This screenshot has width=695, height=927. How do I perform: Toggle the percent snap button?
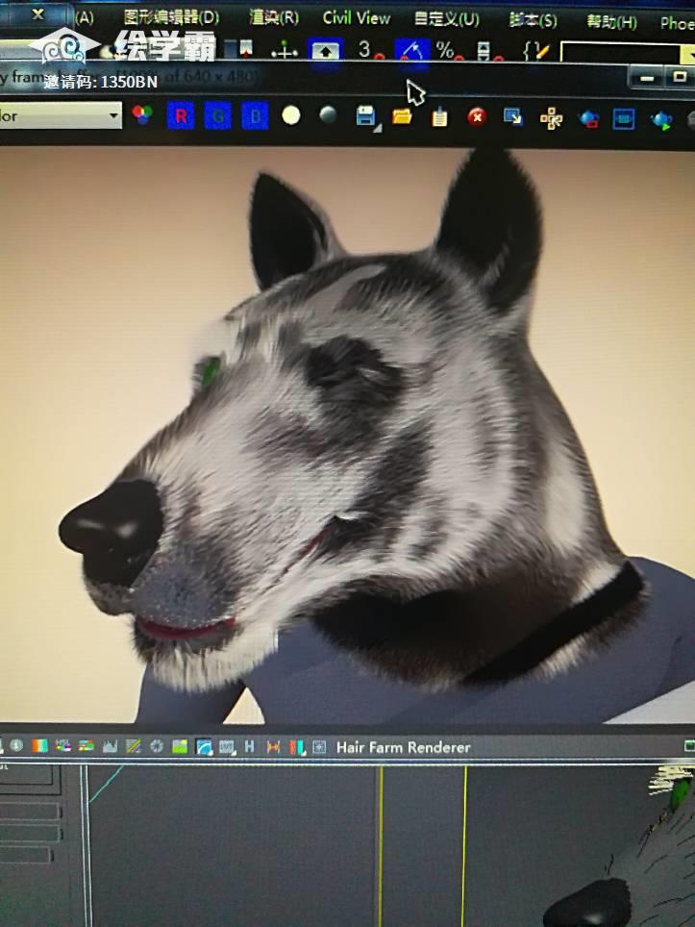pos(449,51)
